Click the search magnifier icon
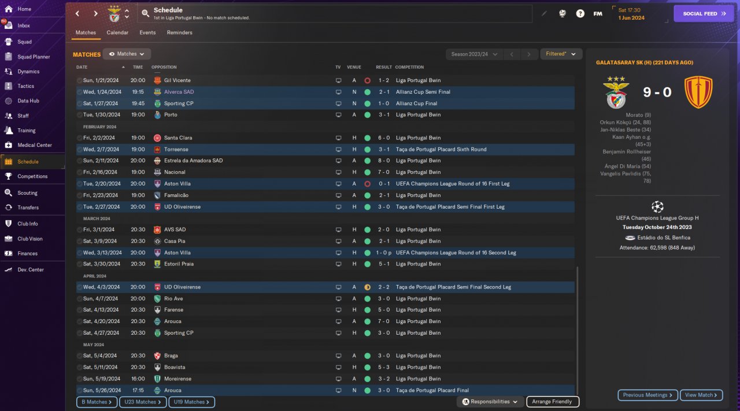 click(146, 13)
